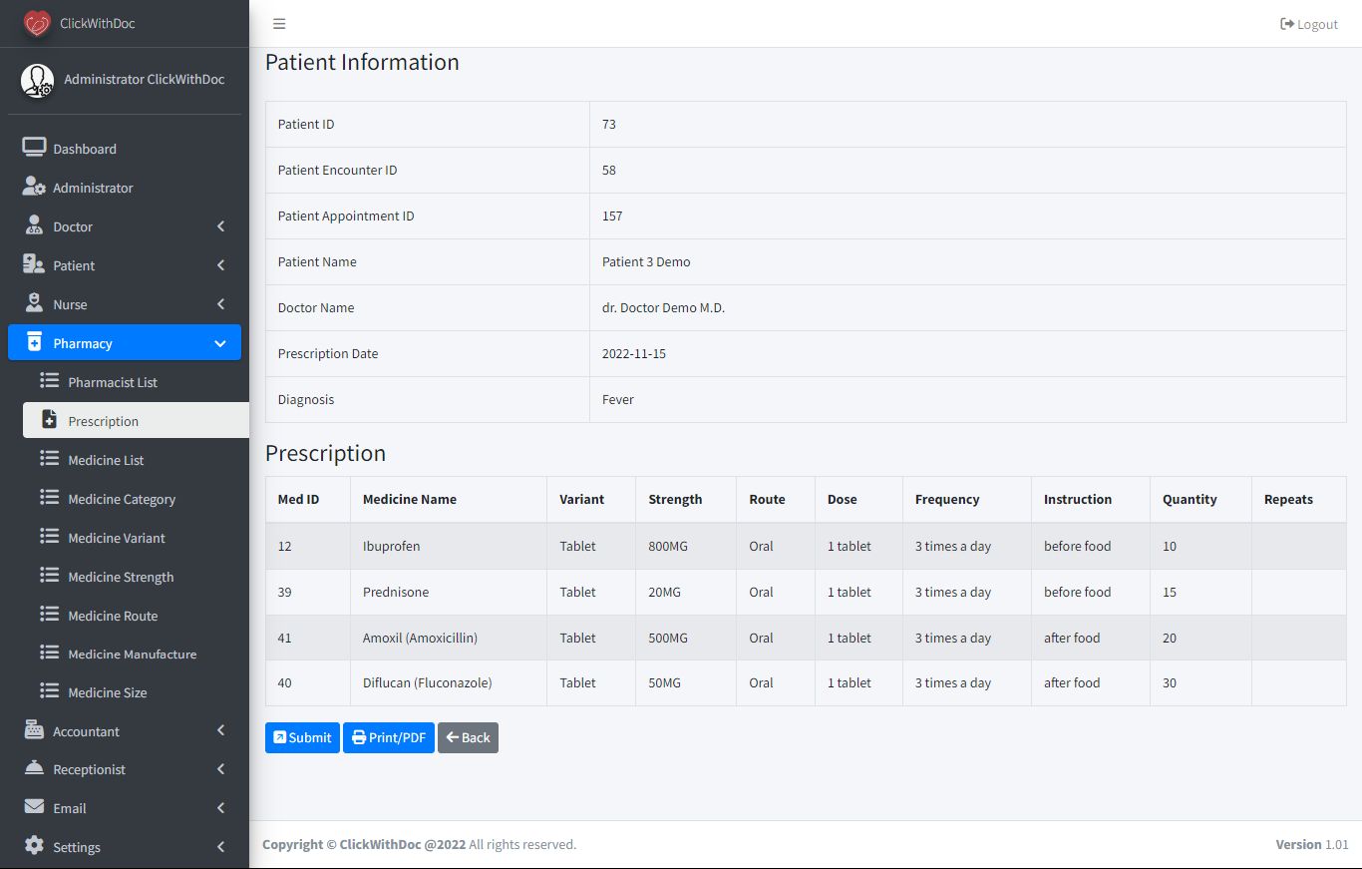The height and width of the screenshot is (869, 1362).
Task: Click the Administrator user-gear icon
Action: (x=34, y=188)
